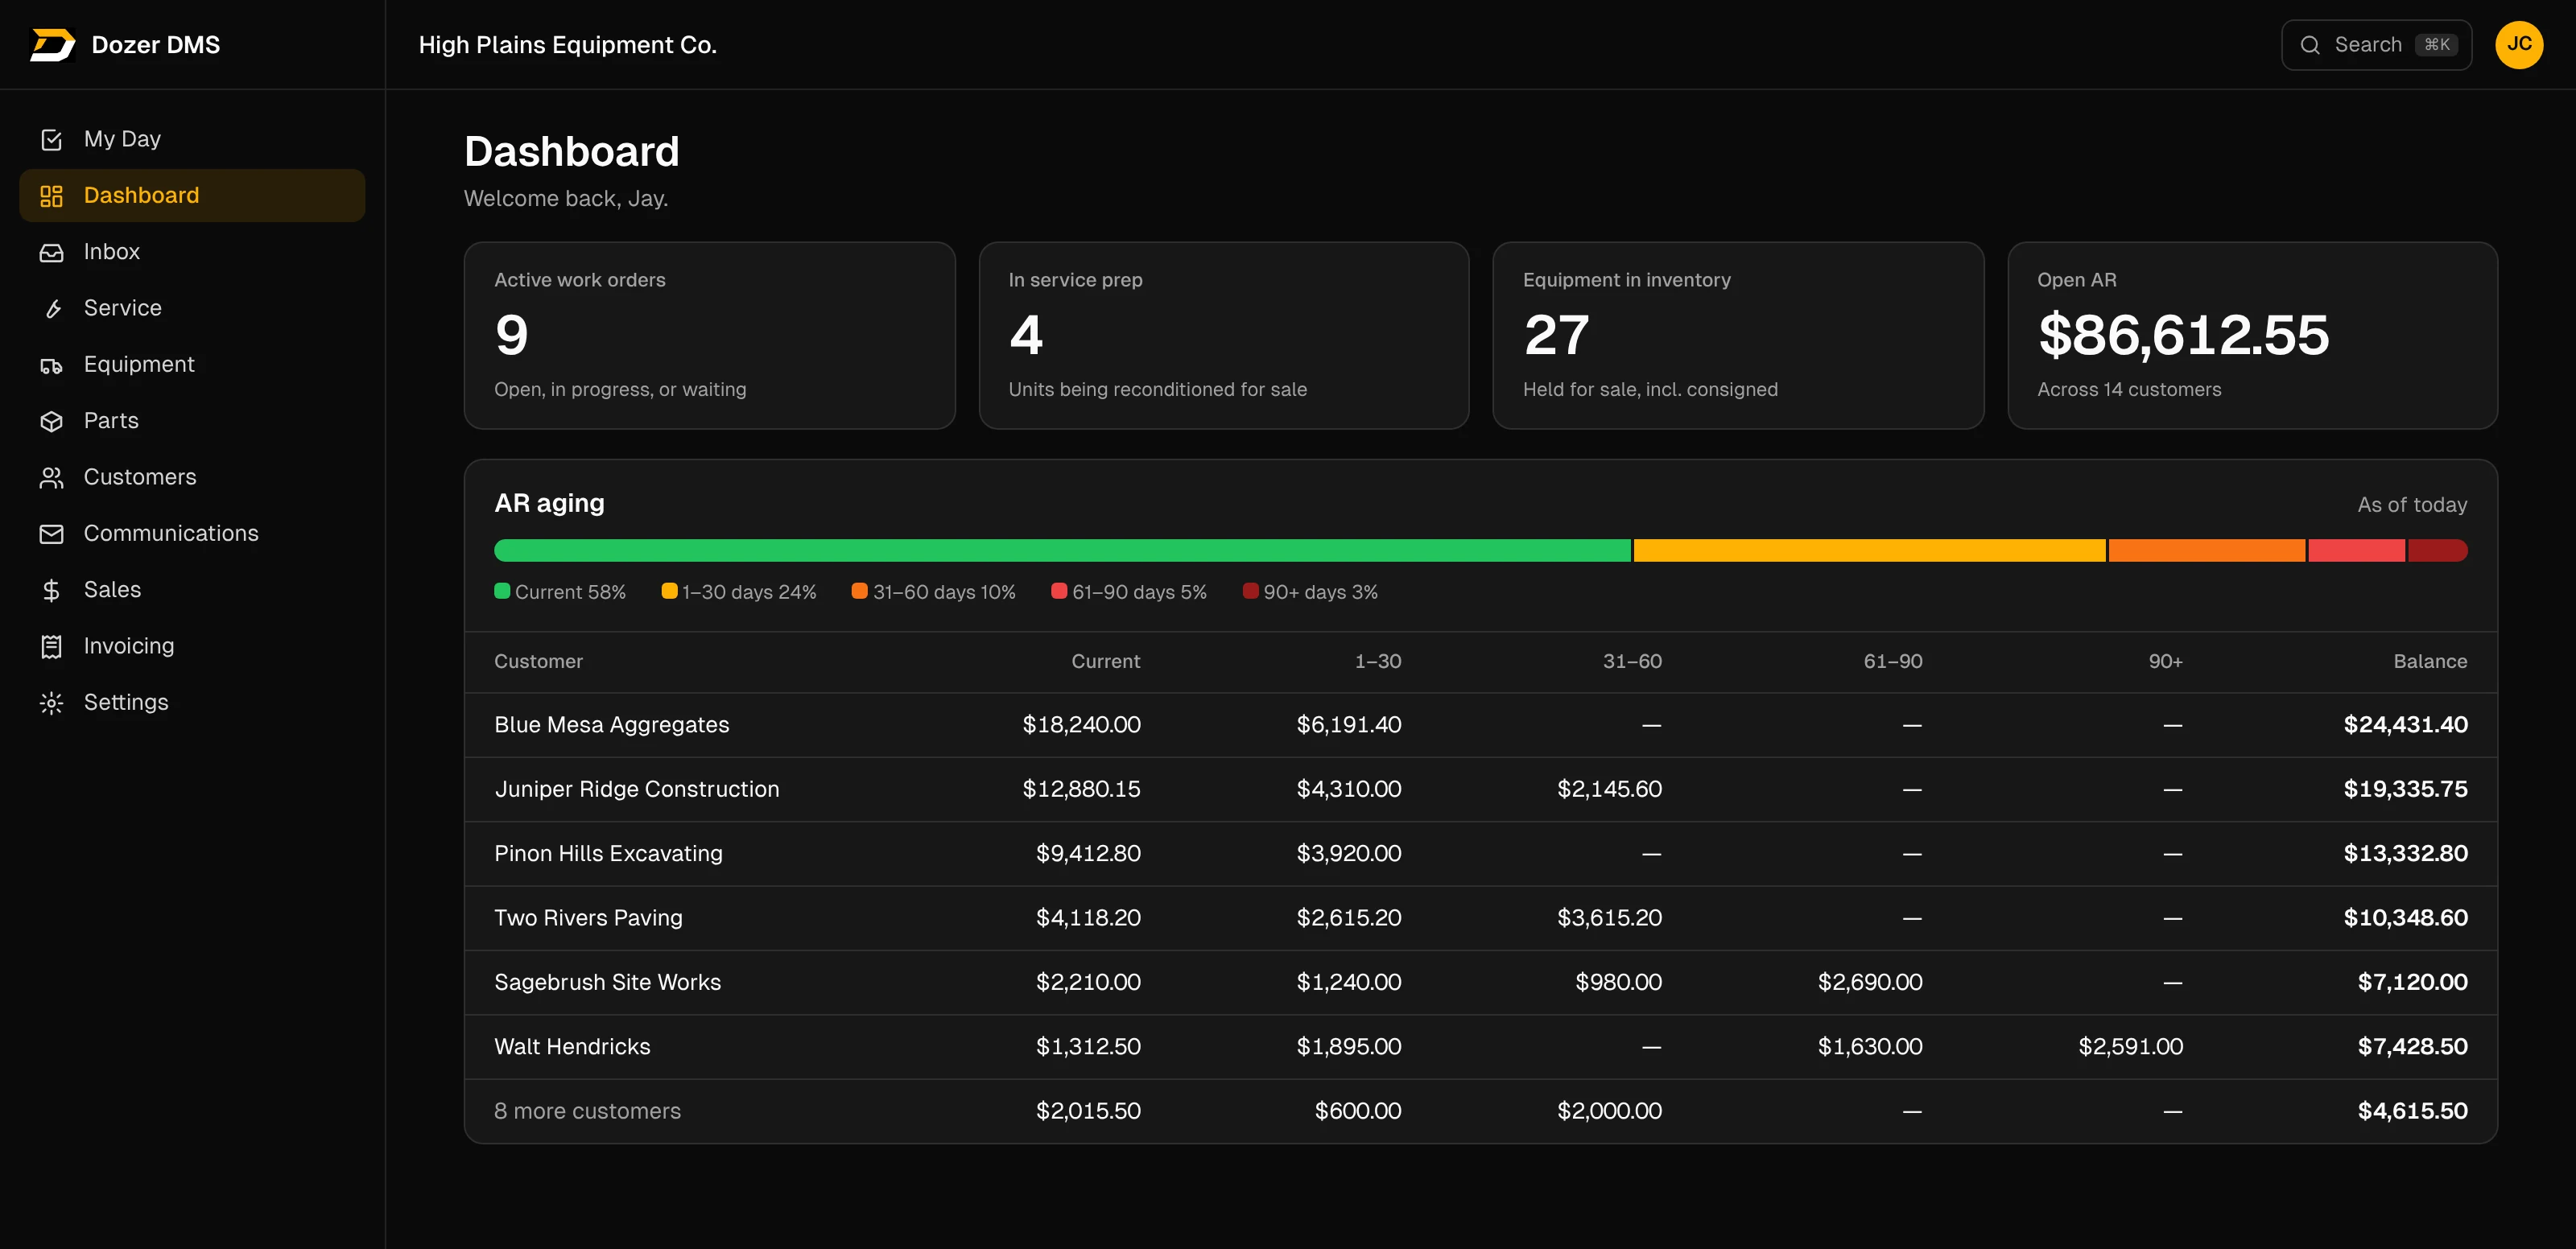Click the Current 58% legend item

560,592
